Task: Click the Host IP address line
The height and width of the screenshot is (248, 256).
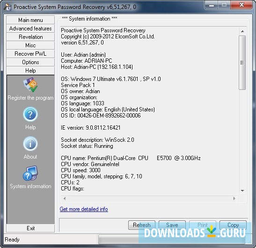Action: 97,67
